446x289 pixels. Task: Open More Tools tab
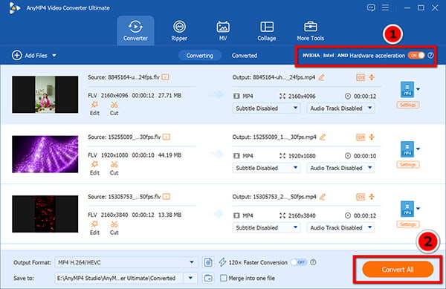[310, 30]
